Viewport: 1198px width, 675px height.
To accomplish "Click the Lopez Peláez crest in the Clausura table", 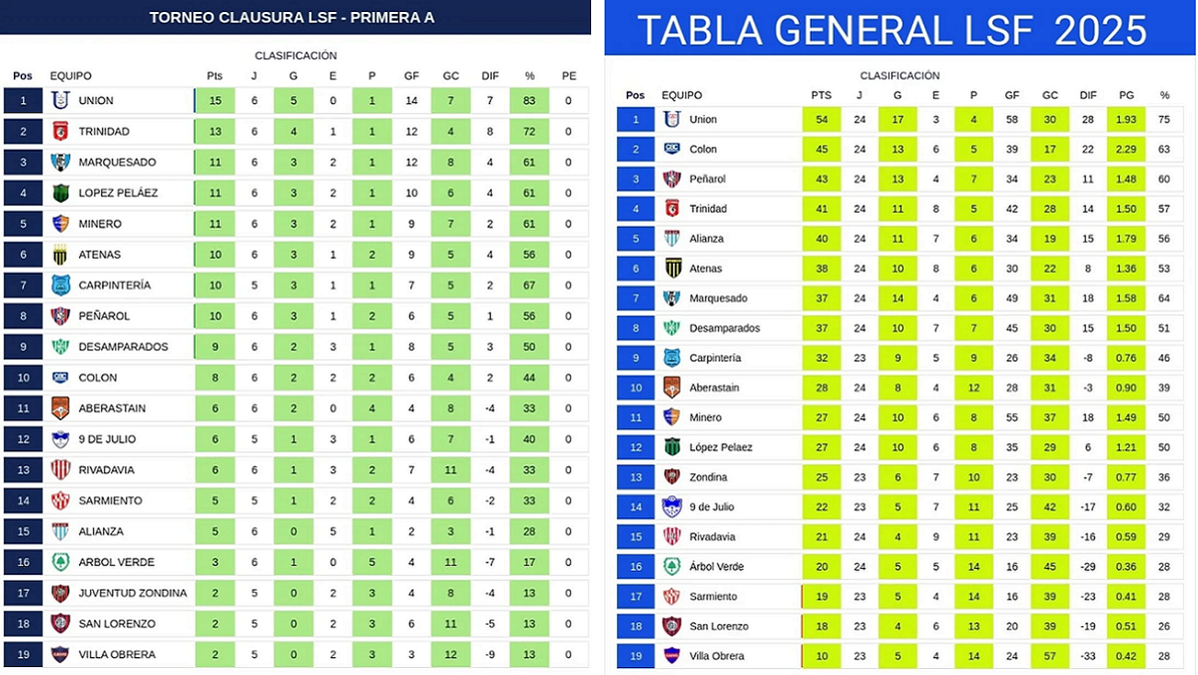I will (x=60, y=193).
